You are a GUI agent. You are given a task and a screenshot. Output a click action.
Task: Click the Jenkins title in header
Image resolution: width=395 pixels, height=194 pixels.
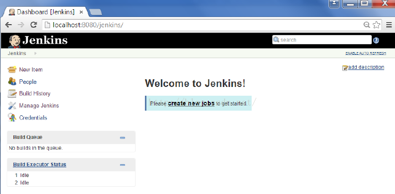(45, 40)
